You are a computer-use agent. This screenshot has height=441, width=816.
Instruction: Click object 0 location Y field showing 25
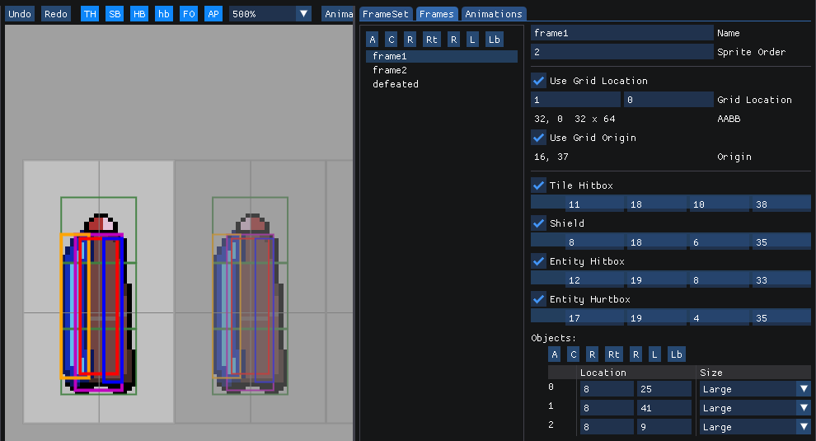click(x=664, y=389)
